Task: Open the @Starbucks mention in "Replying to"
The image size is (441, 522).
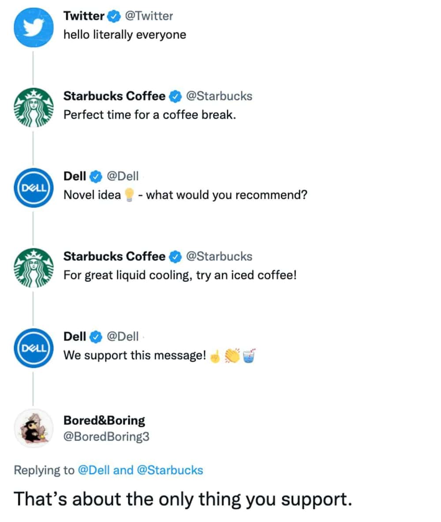Action: [170, 470]
